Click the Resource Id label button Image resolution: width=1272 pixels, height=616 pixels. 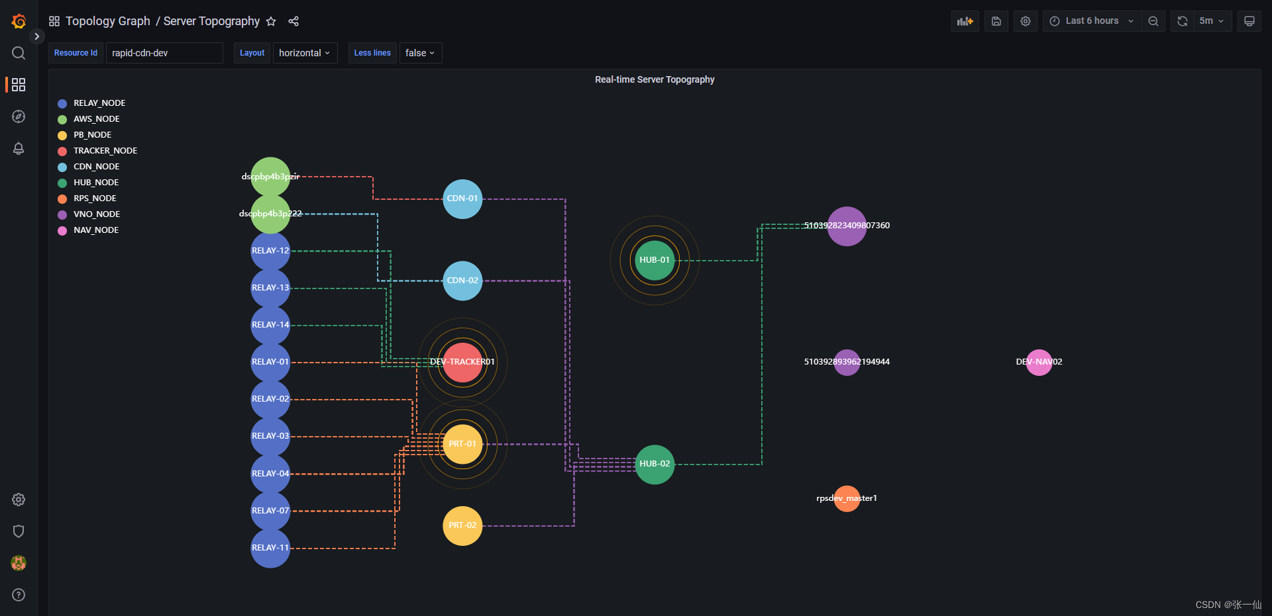[x=75, y=53]
